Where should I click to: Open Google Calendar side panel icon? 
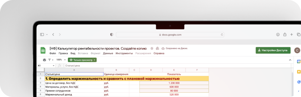point(299,61)
